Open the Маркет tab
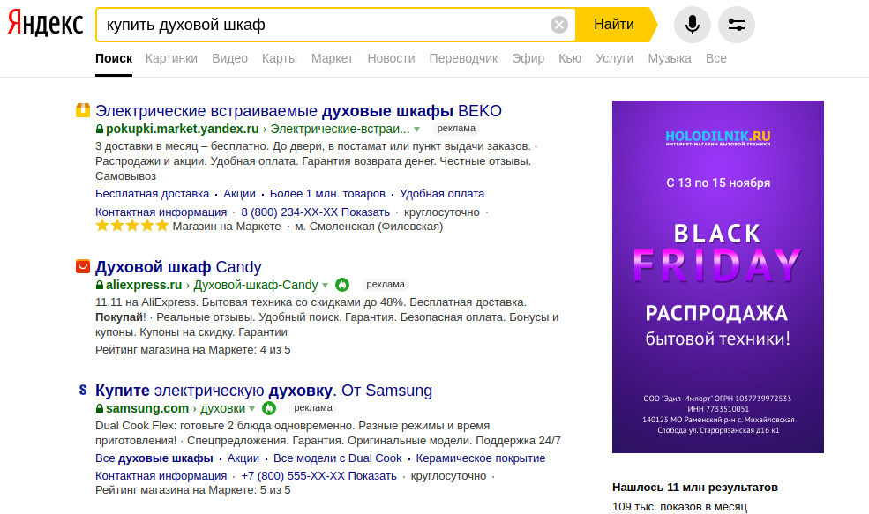The height and width of the screenshot is (514, 869). tap(332, 58)
